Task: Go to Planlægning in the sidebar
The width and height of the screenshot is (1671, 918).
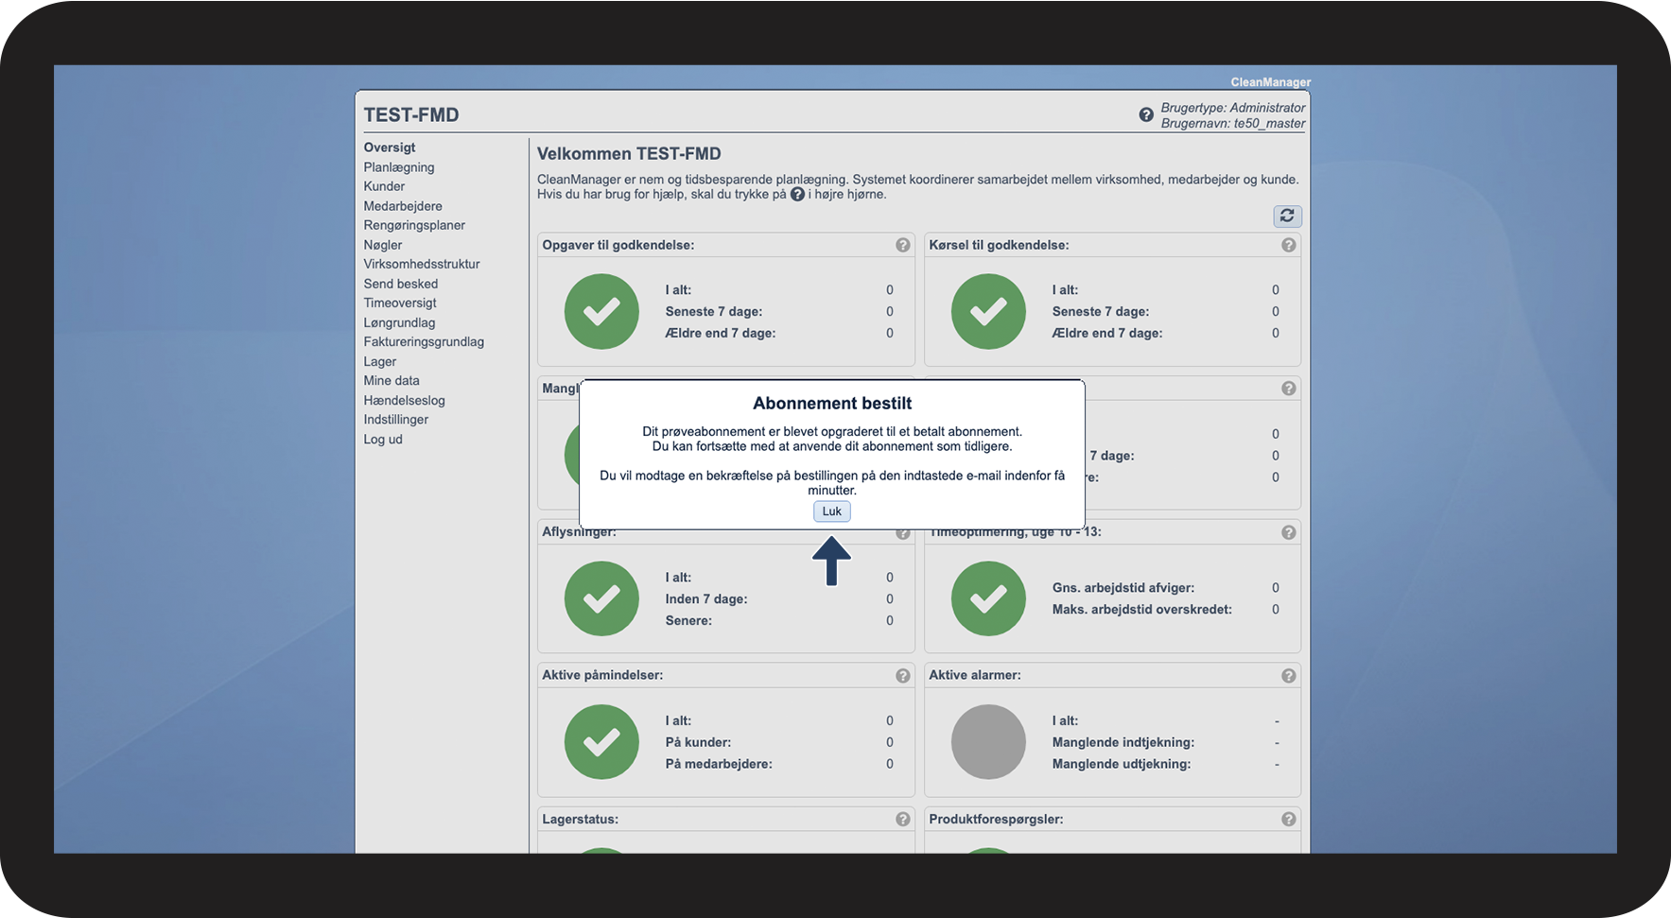Action: tap(399, 167)
